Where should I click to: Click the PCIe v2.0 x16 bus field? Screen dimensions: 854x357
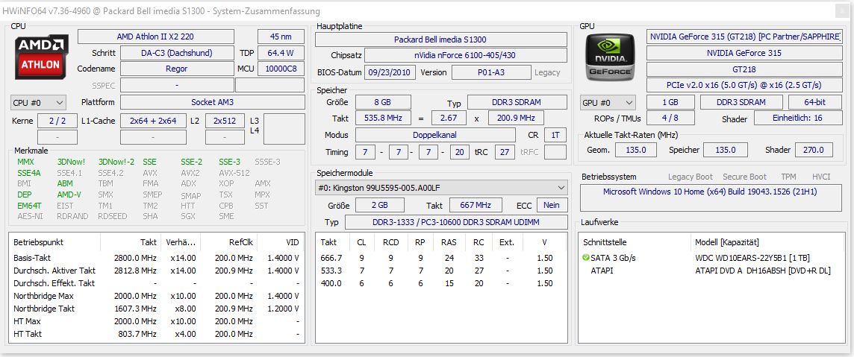[x=744, y=85]
